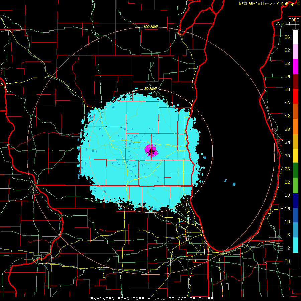Click the 50 legend value
301x301 pixels.
point(287,89)
